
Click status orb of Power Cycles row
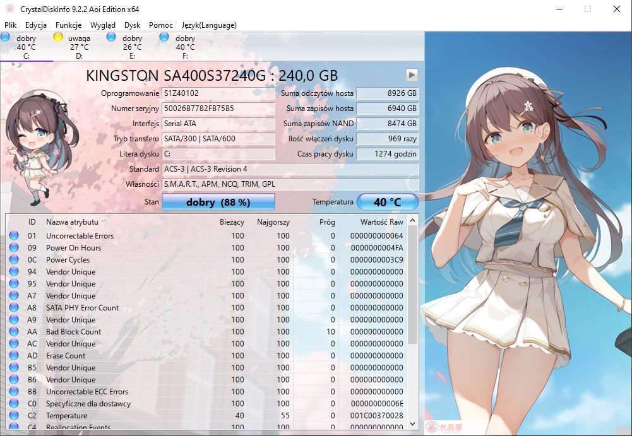pyautogui.click(x=14, y=259)
